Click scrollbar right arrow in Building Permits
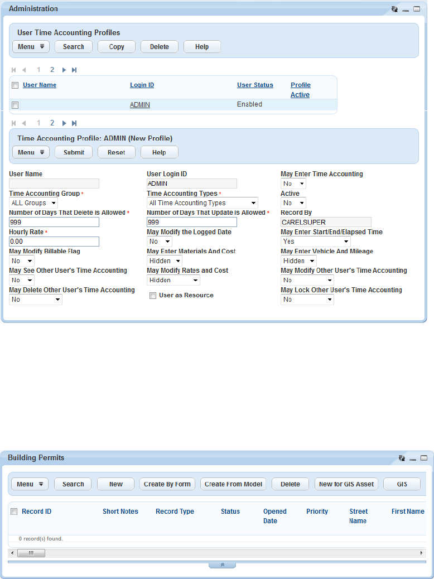The width and height of the screenshot is (434, 579). click(421, 553)
